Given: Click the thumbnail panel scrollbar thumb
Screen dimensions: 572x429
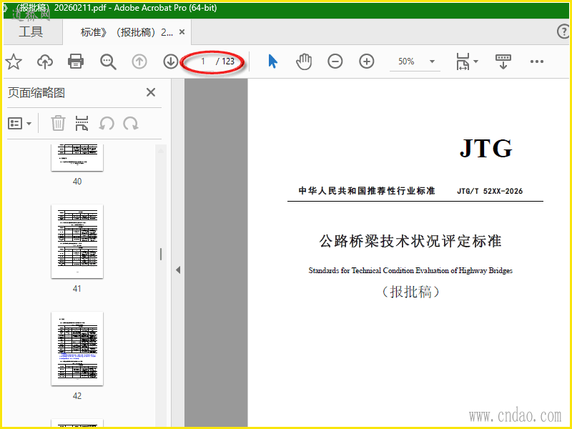Looking at the screenshot, I should pyautogui.click(x=160, y=255).
